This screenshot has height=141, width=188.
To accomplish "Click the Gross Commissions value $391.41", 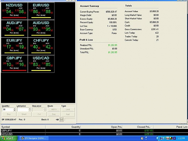I will (x=155, y=29).
